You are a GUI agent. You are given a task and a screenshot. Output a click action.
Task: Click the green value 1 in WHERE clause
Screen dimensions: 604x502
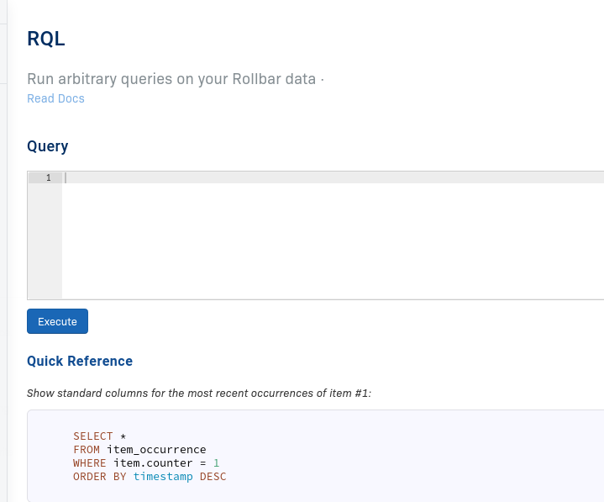click(x=216, y=463)
